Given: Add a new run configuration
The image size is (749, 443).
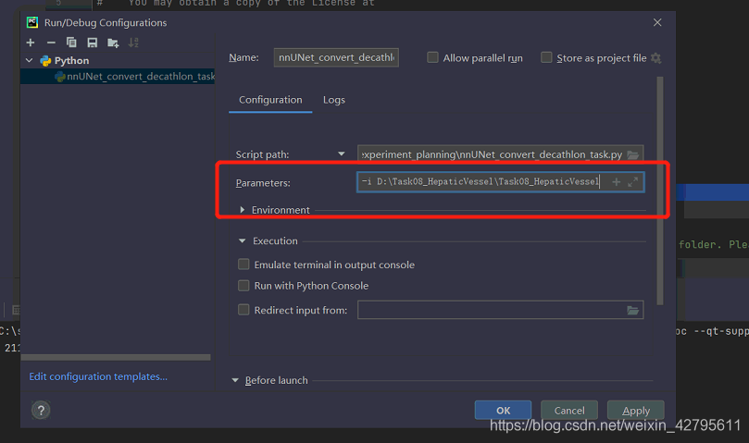Looking at the screenshot, I should [31, 43].
